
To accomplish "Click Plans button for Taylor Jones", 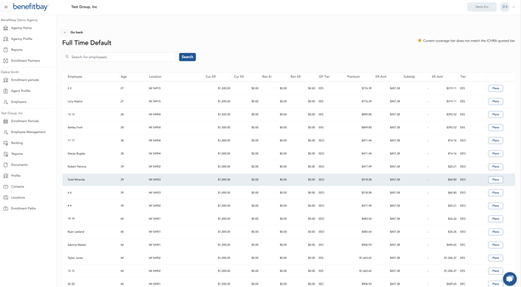I will point(495,258).
